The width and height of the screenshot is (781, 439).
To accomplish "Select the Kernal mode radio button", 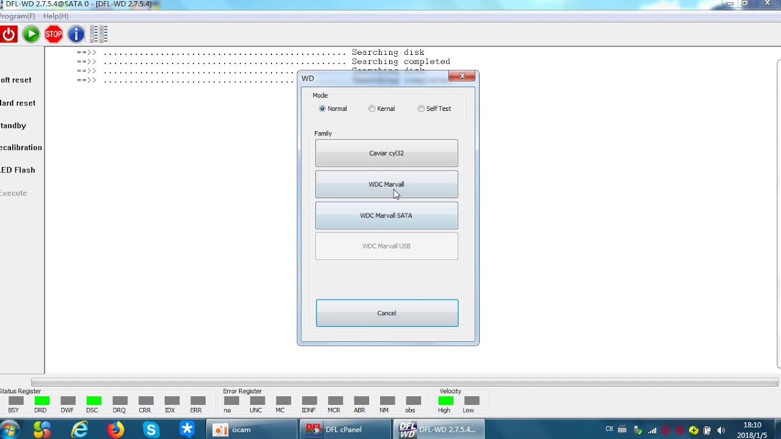I will 372,109.
